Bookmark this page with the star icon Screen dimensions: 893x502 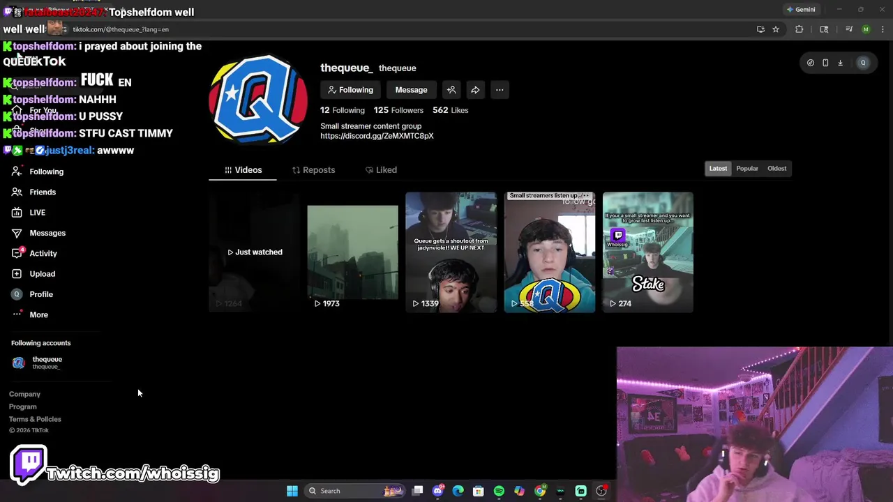(x=775, y=29)
